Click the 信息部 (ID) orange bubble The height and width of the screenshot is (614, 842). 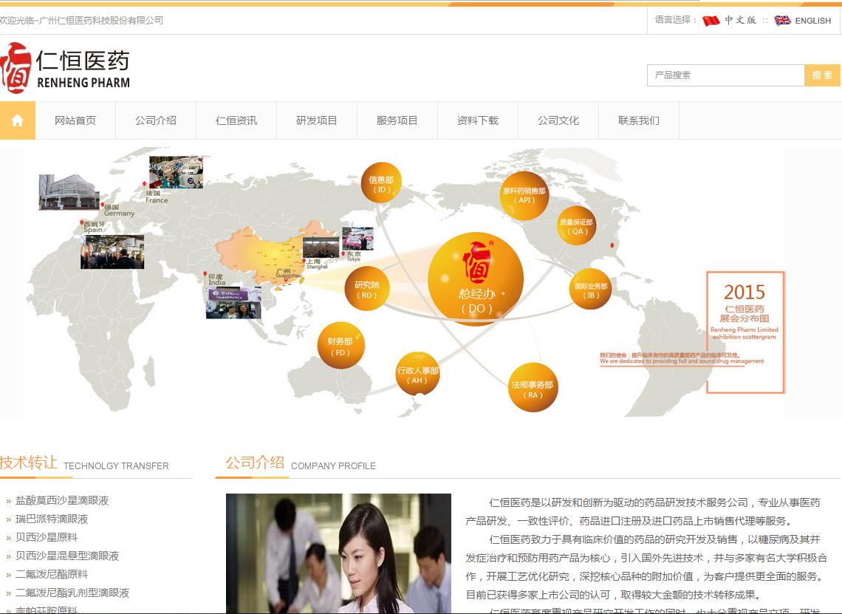click(381, 183)
